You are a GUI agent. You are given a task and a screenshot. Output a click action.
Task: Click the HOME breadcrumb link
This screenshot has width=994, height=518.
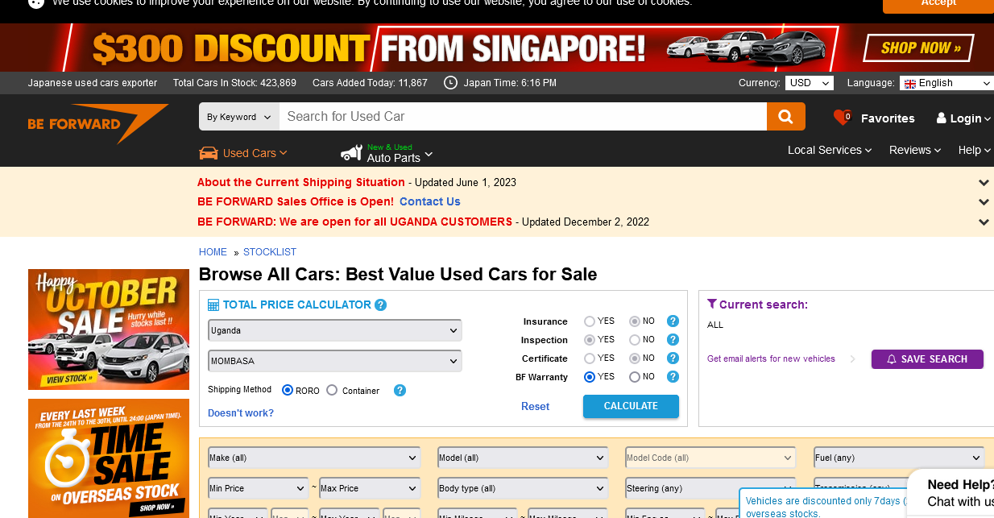click(213, 252)
